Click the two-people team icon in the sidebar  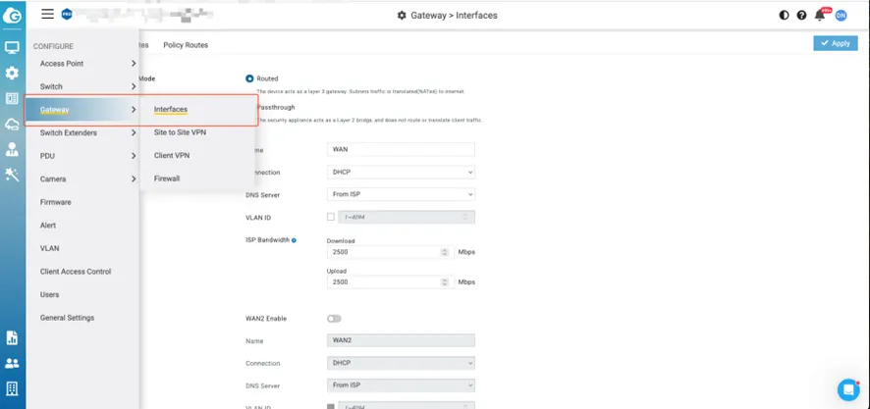(12, 364)
